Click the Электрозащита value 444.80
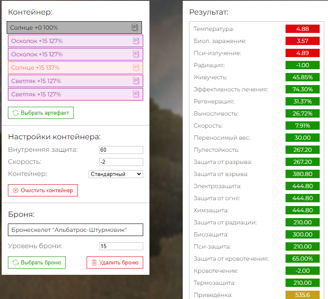Viewport: 328px width, 299px height. click(x=303, y=186)
